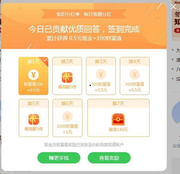Open the gift box icon on Day 5
This screenshot has height=174, width=180.
pyautogui.click(x=34, y=119)
